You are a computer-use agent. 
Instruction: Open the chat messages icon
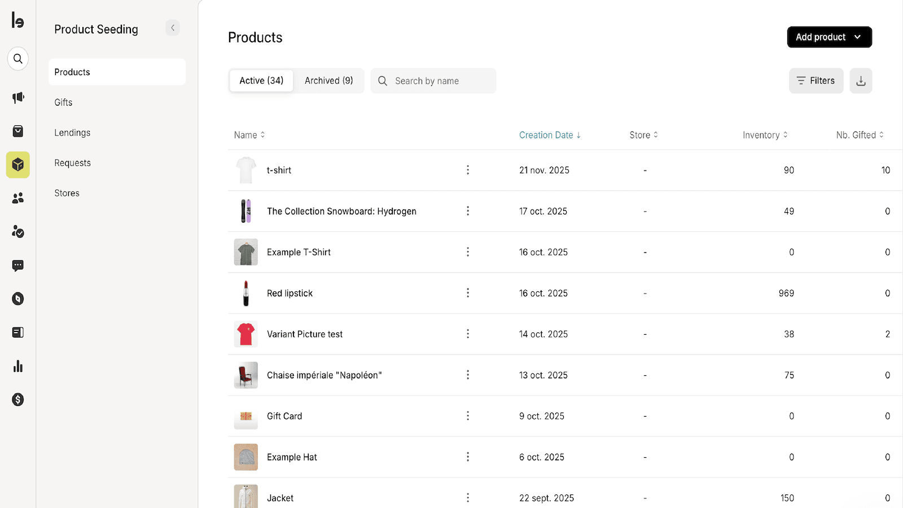pos(18,265)
